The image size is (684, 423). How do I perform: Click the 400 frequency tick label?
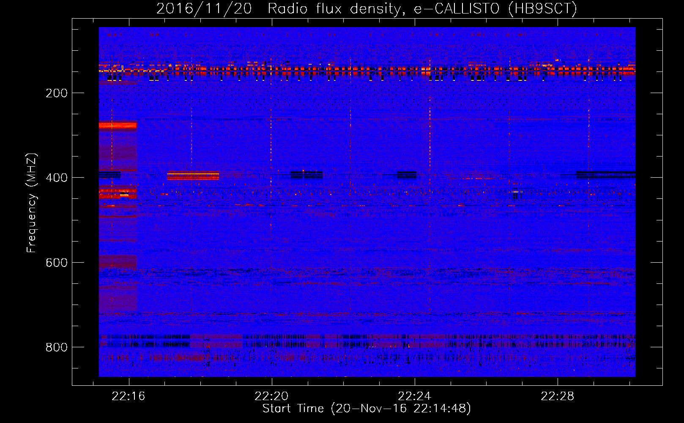tap(57, 178)
